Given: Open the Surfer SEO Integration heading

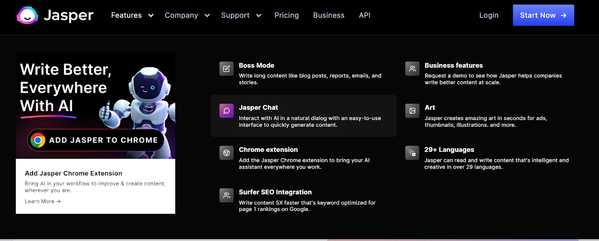Looking at the screenshot, I should [x=275, y=192].
